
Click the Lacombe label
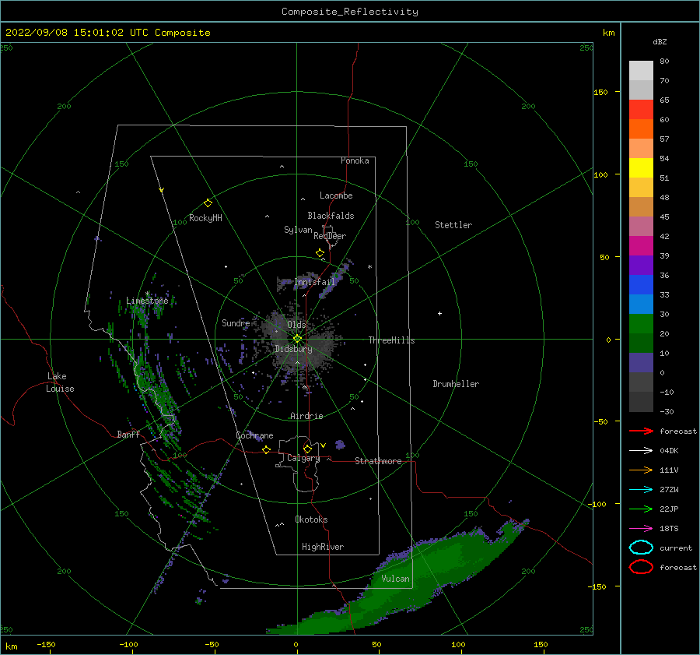336,195
